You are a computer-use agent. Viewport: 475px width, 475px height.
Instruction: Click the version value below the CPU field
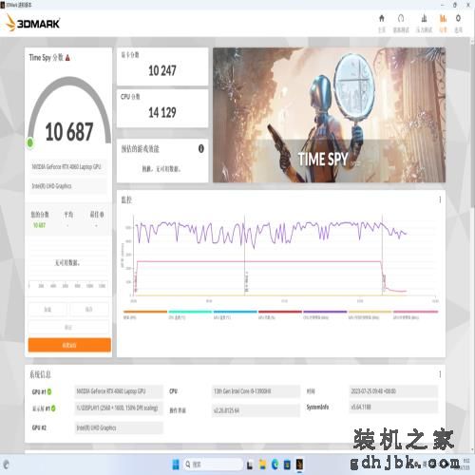click(256, 410)
